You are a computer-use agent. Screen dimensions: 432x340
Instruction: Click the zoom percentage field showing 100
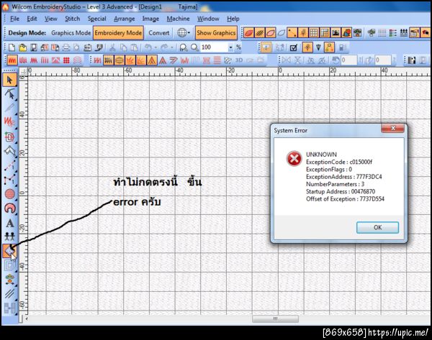(214, 47)
